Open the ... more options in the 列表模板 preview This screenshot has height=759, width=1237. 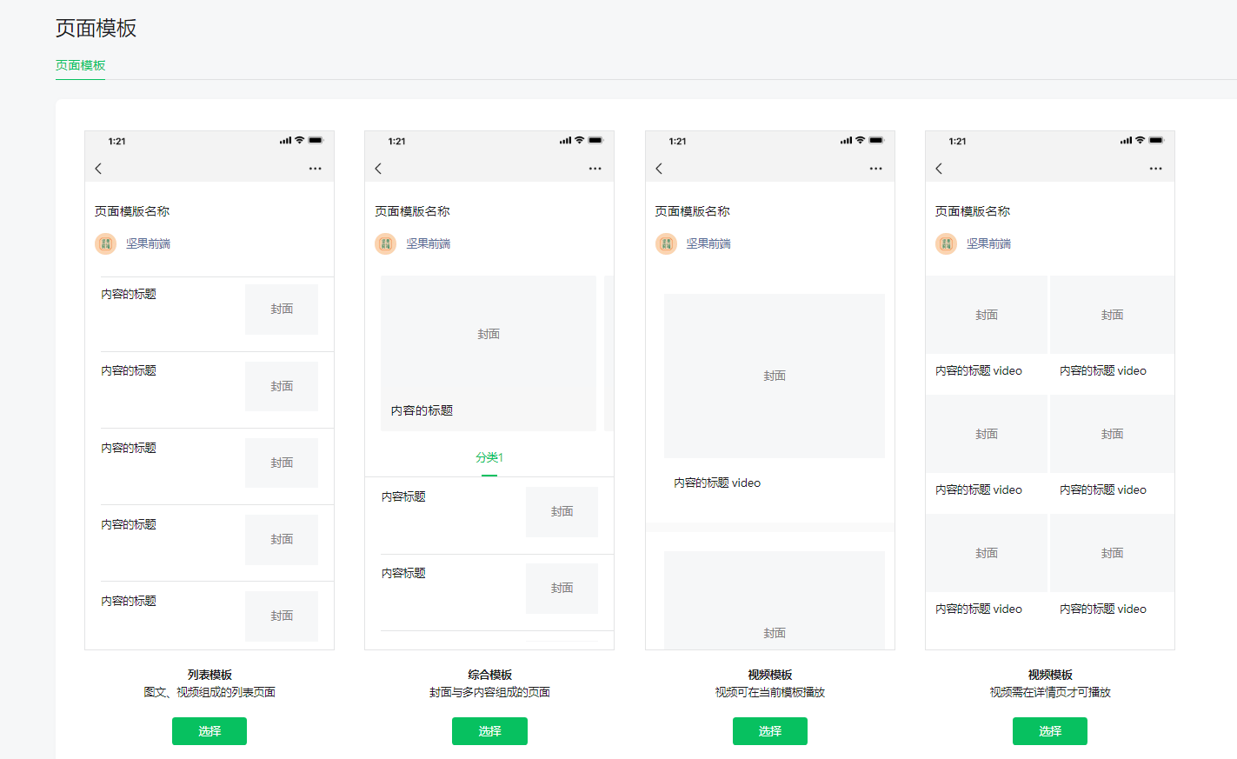point(315,169)
